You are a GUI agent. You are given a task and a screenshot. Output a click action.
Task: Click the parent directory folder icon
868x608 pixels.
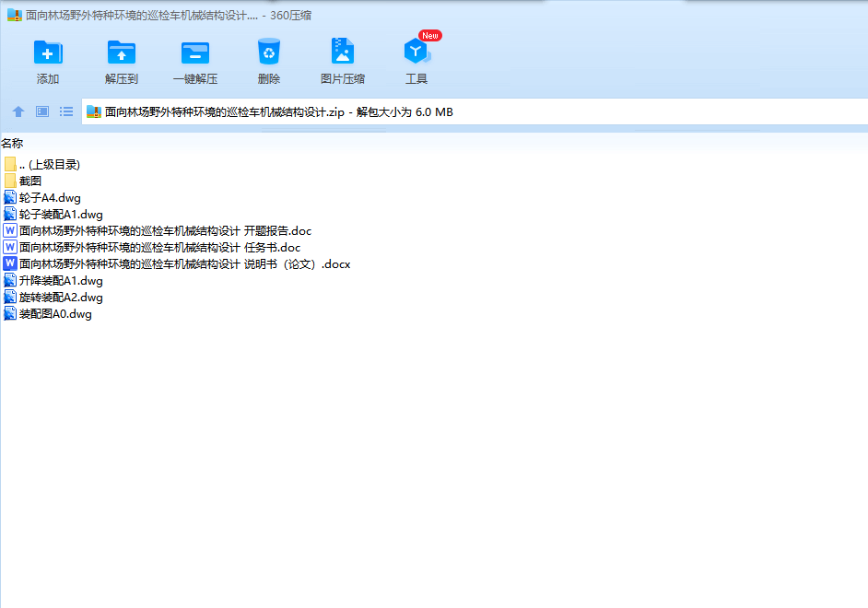10,164
